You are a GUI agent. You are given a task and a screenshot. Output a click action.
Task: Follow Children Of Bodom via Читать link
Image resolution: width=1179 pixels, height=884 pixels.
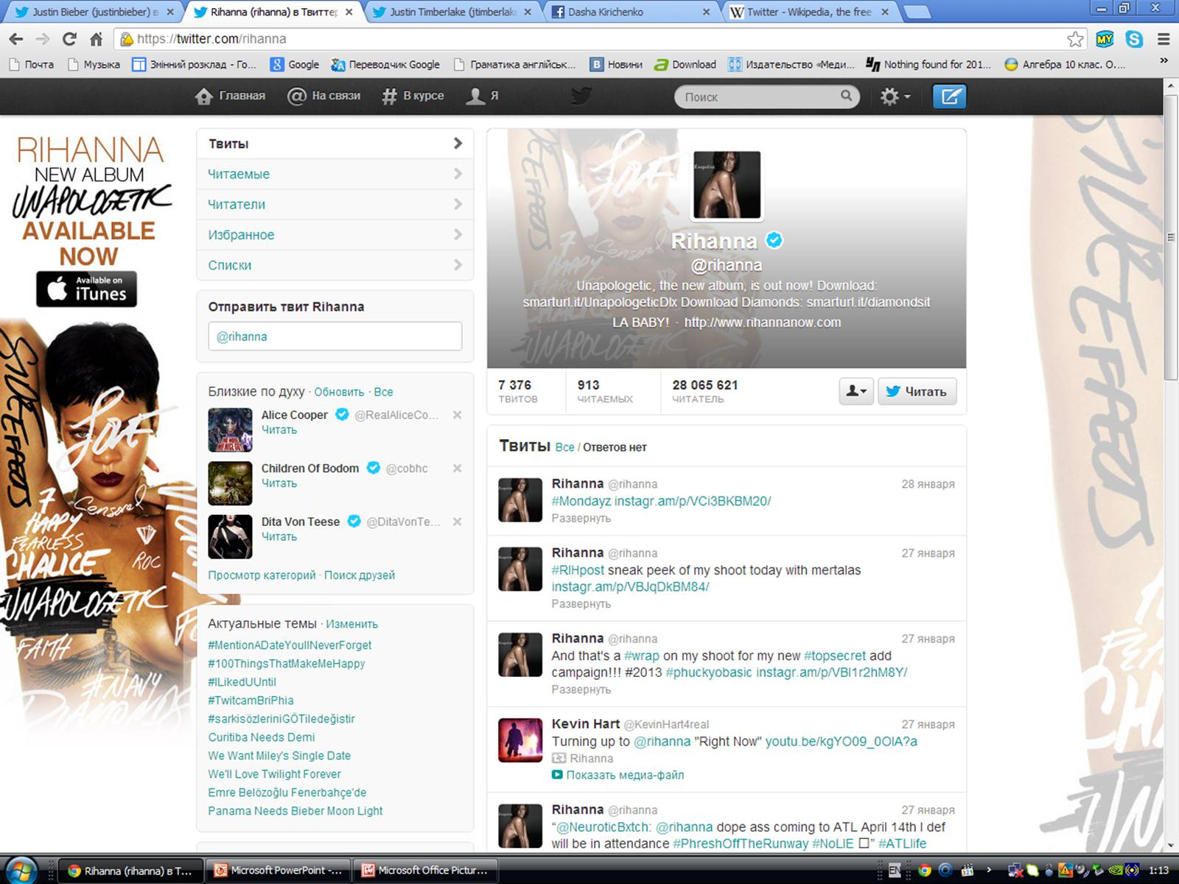pyautogui.click(x=279, y=483)
